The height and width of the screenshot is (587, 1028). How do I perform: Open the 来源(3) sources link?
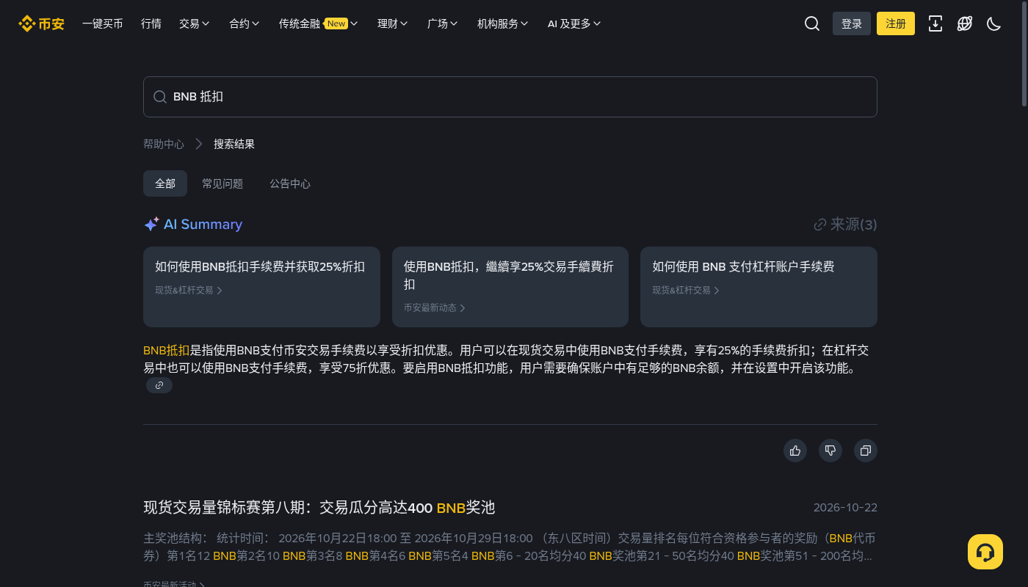click(x=846, y=225)
